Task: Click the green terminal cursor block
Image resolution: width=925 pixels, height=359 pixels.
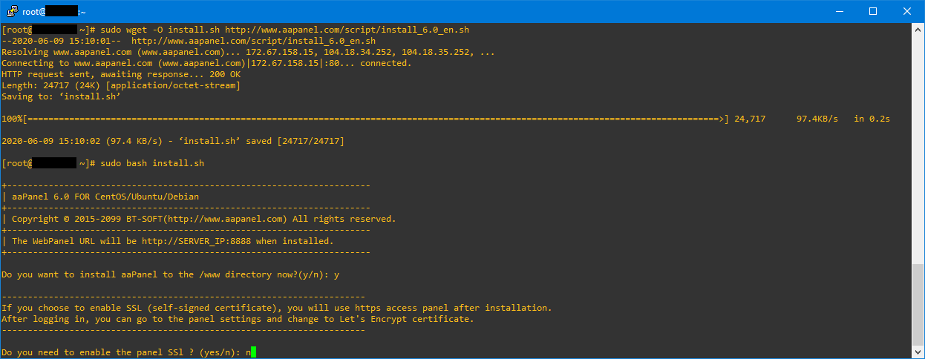Action: 253,352
